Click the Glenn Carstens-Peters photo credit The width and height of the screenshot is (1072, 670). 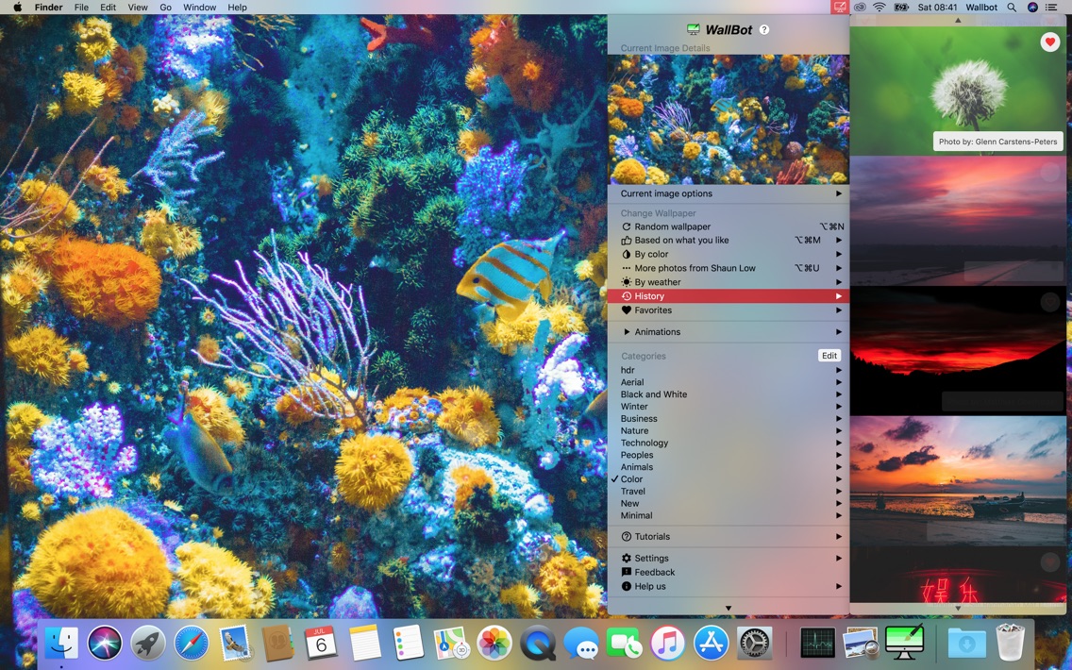pyautogui.click(x=997, y=141)
